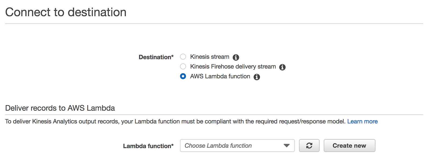Open the Learn more link
This screenshot has width=430, height=163.
coord(362,121)
